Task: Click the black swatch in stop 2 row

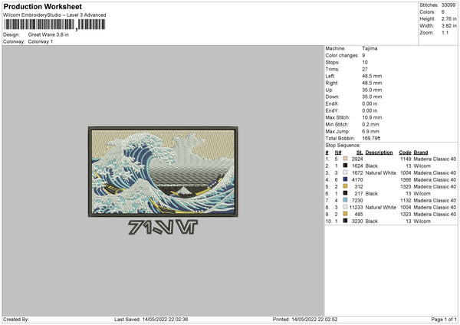Action: pos(345,166)
